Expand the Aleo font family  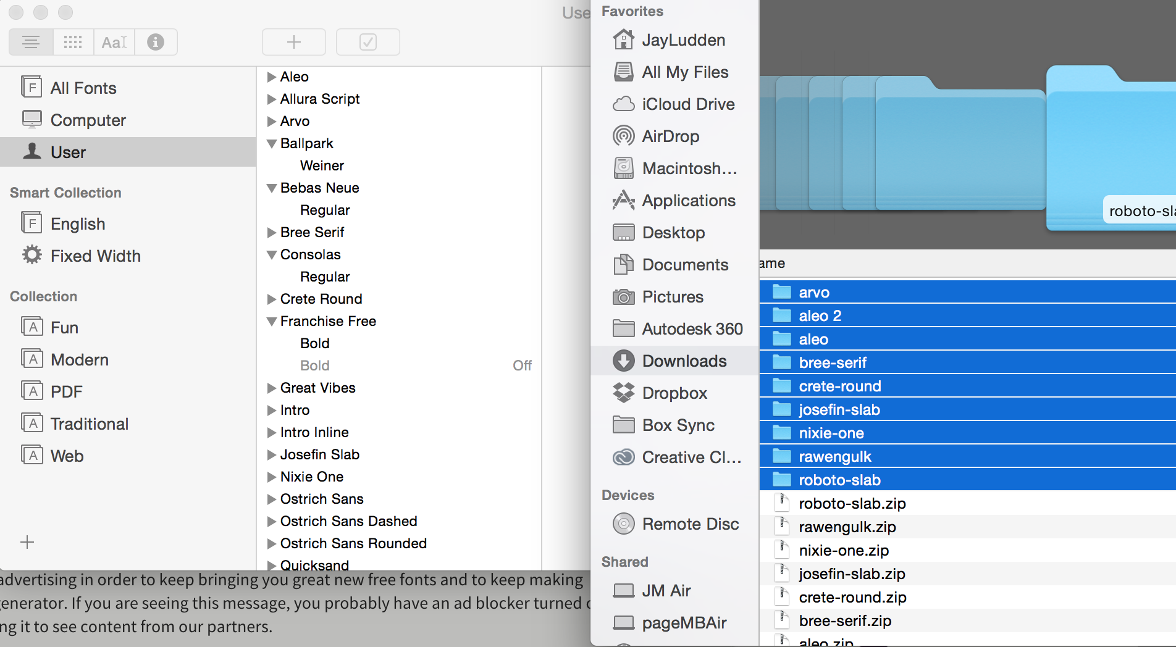click(x=271, y=77)
